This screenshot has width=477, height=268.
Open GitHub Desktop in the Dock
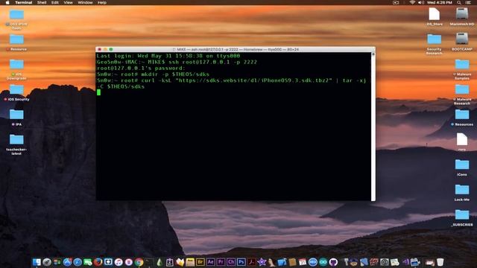[333, 262]
